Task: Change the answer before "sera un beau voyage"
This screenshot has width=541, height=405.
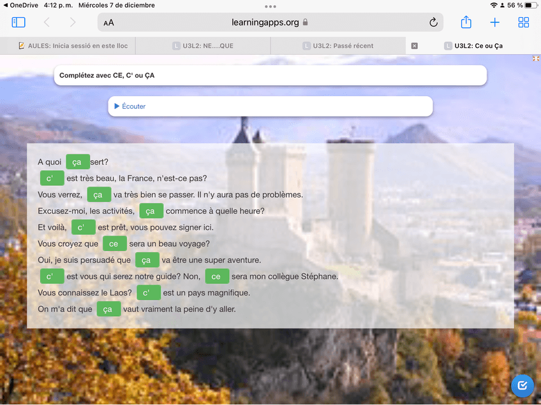Action: pyautogui.click(x=114, y=244)
